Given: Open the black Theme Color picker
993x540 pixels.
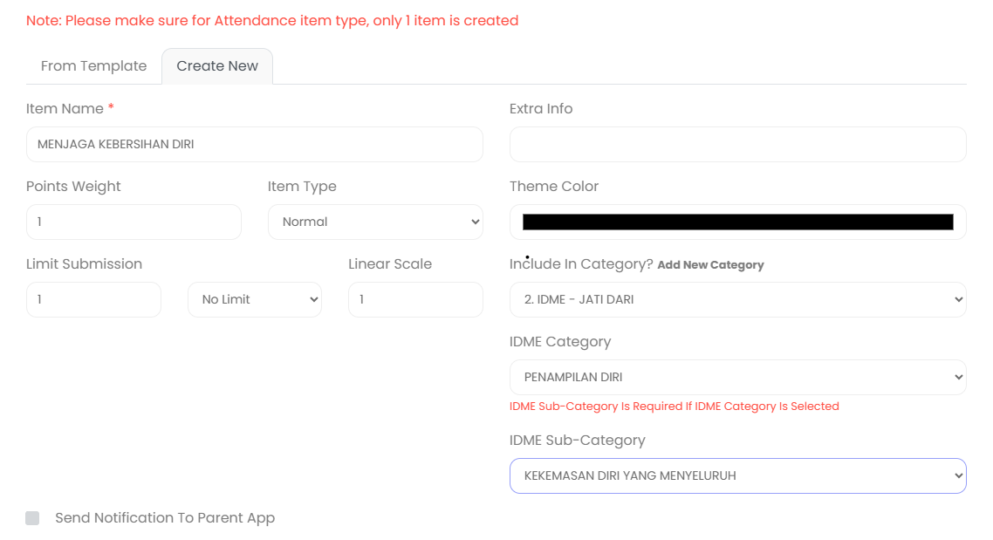Looking at the screenshot, I should coord(738,222).
